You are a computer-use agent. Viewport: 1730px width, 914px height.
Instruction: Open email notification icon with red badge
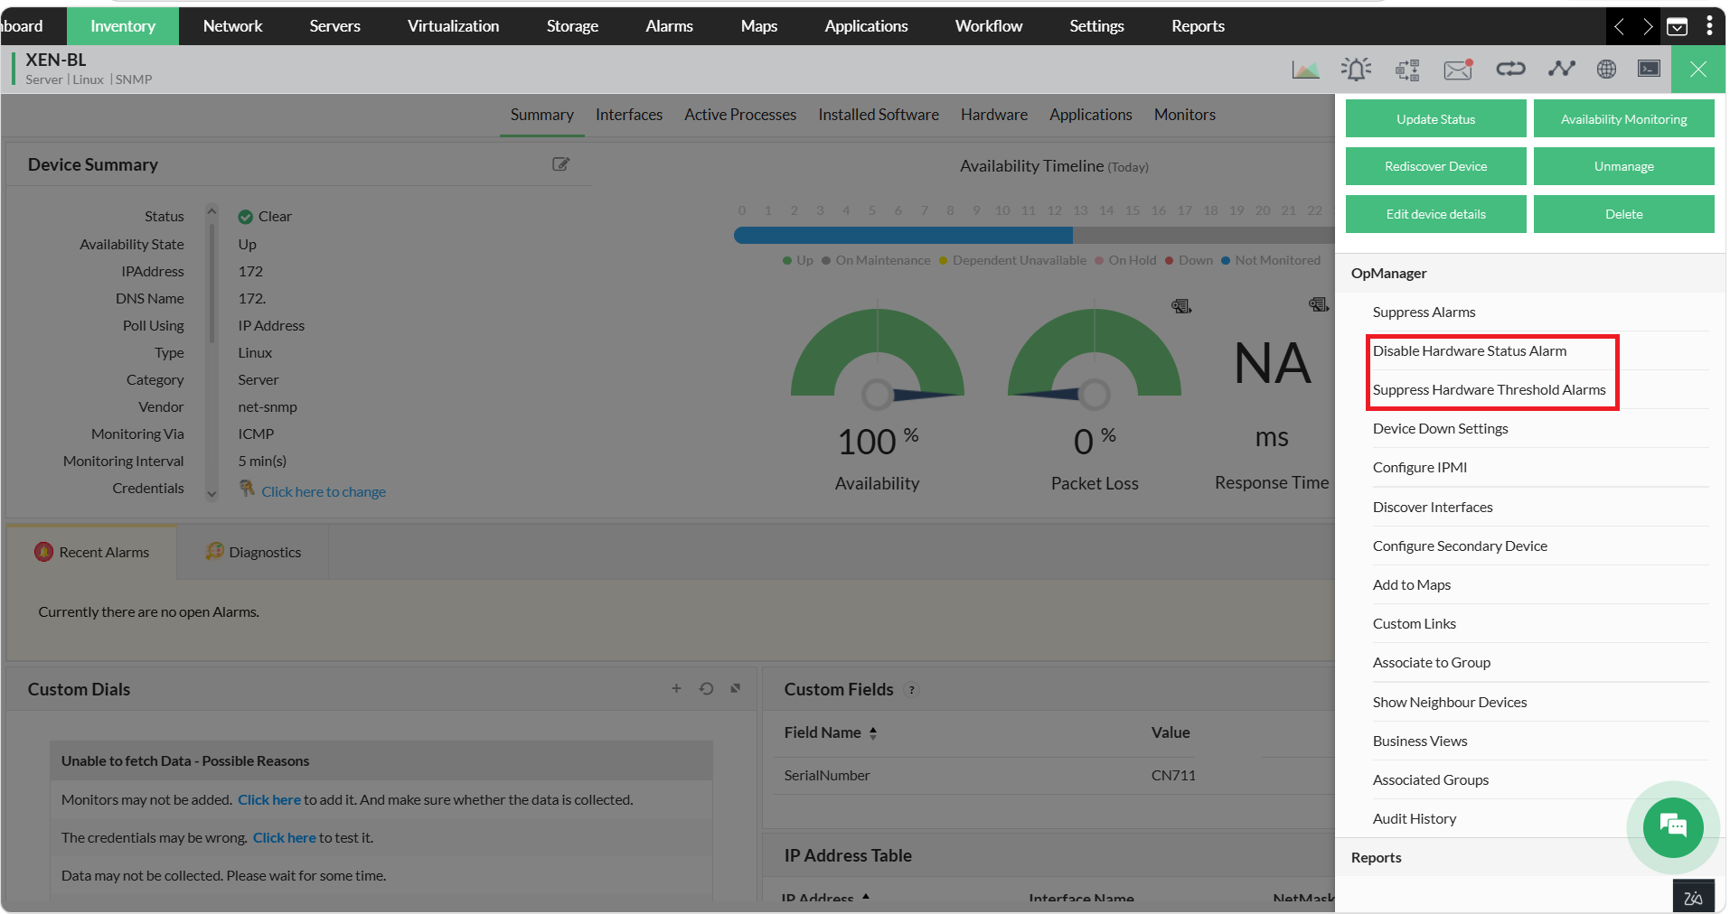[x=1457, y=69]
